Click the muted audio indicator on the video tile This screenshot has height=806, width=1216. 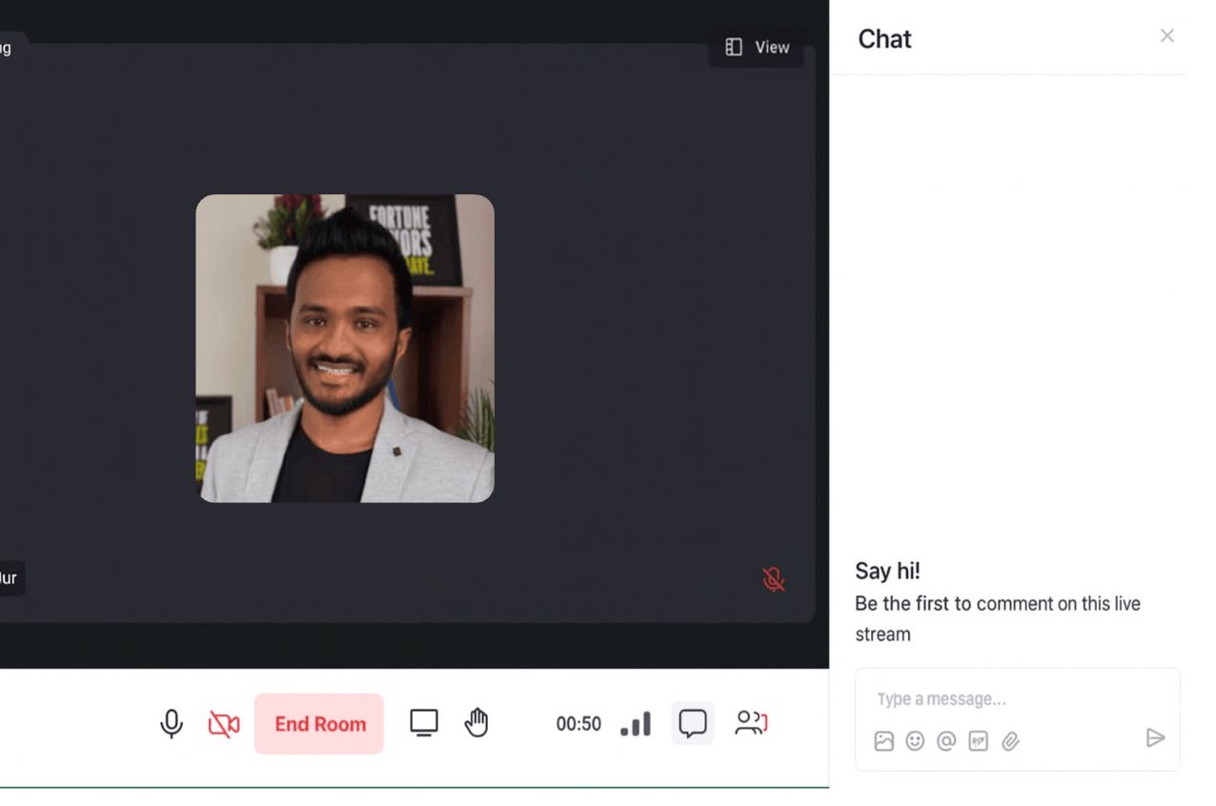point(773,578)
